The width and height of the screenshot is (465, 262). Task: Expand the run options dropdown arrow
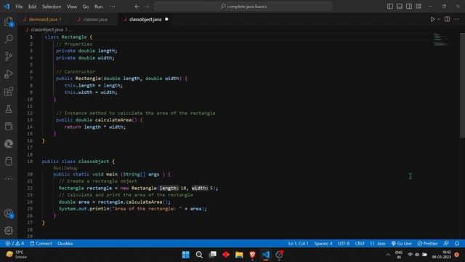[439, 20]
